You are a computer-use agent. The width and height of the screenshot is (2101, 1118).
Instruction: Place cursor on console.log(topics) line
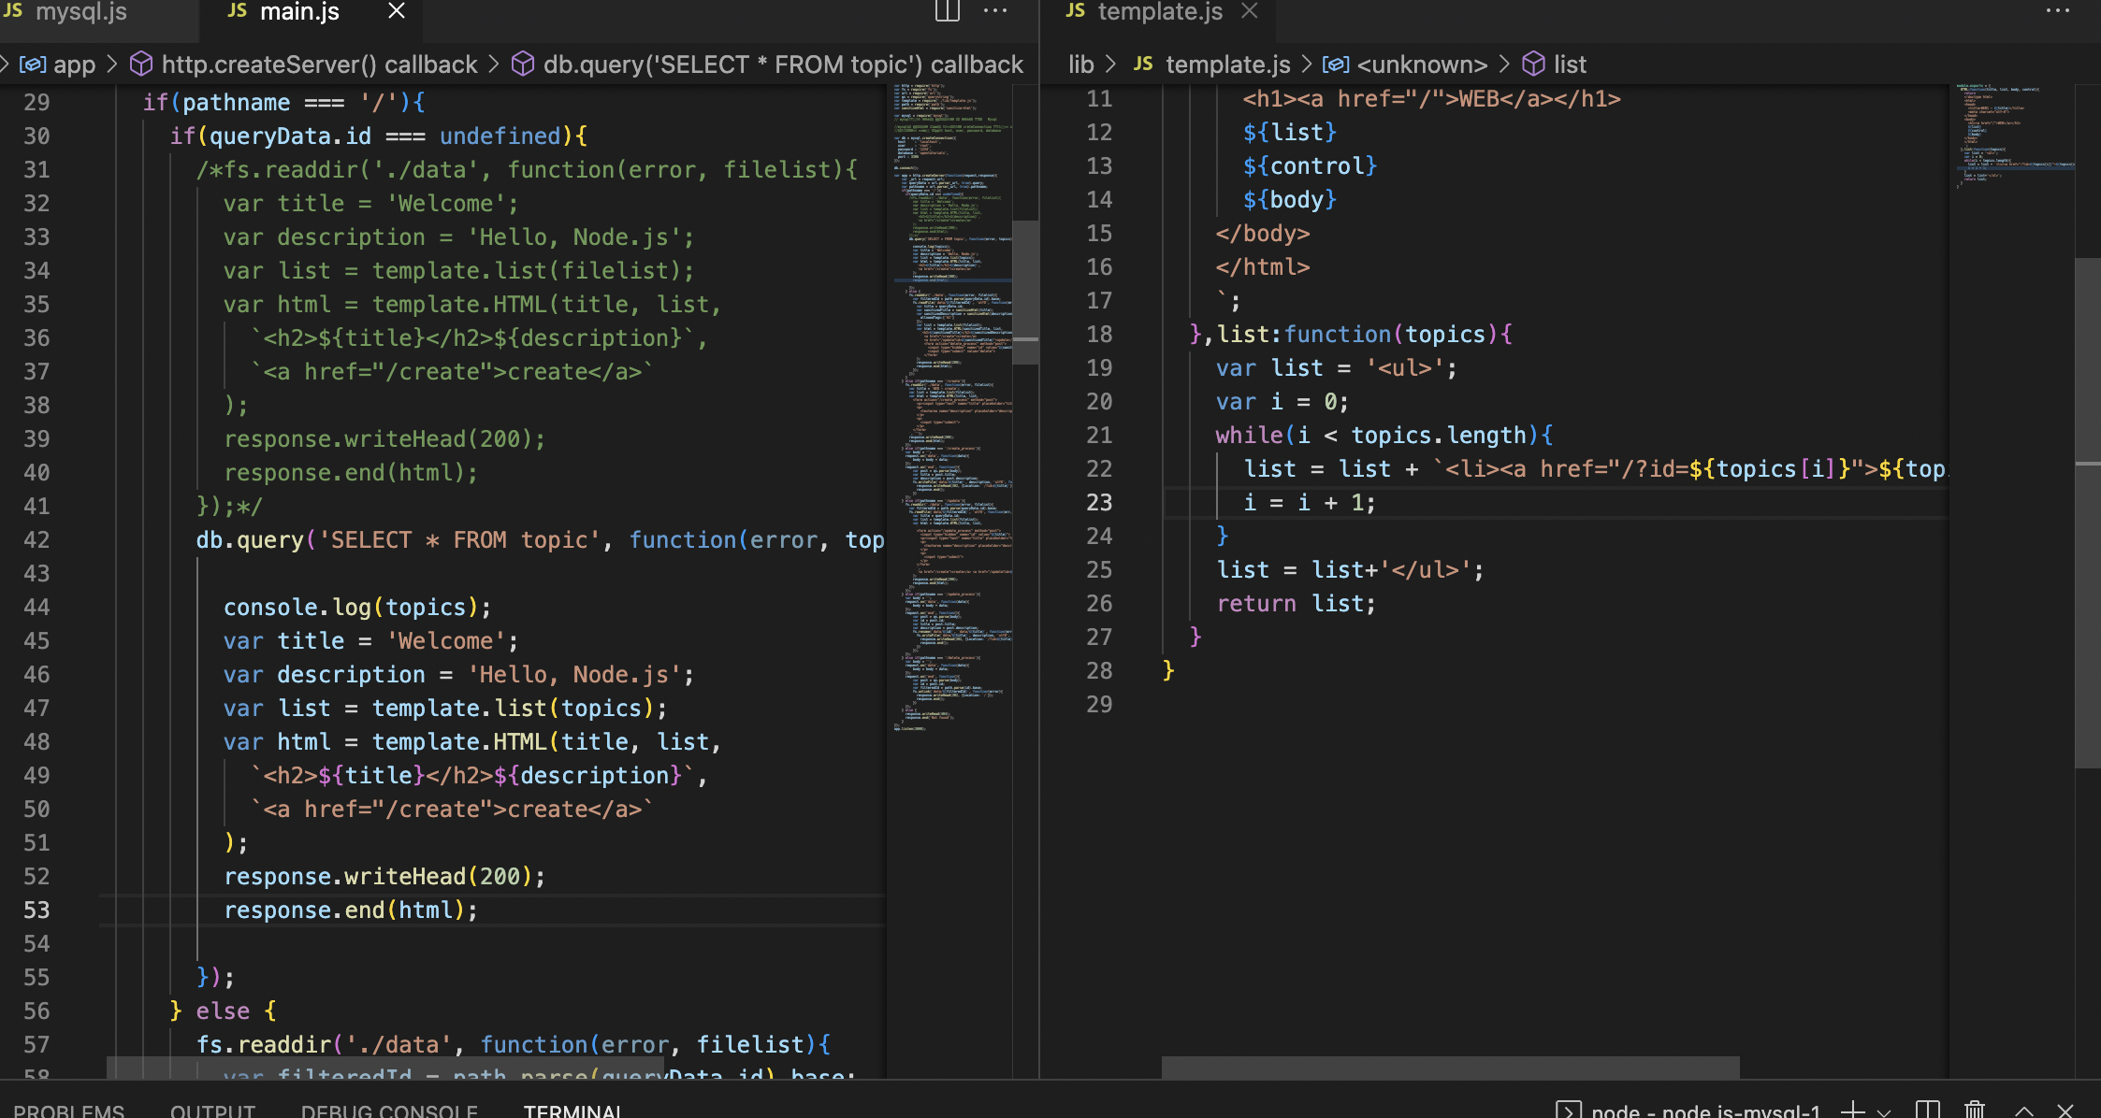point(357,608)
